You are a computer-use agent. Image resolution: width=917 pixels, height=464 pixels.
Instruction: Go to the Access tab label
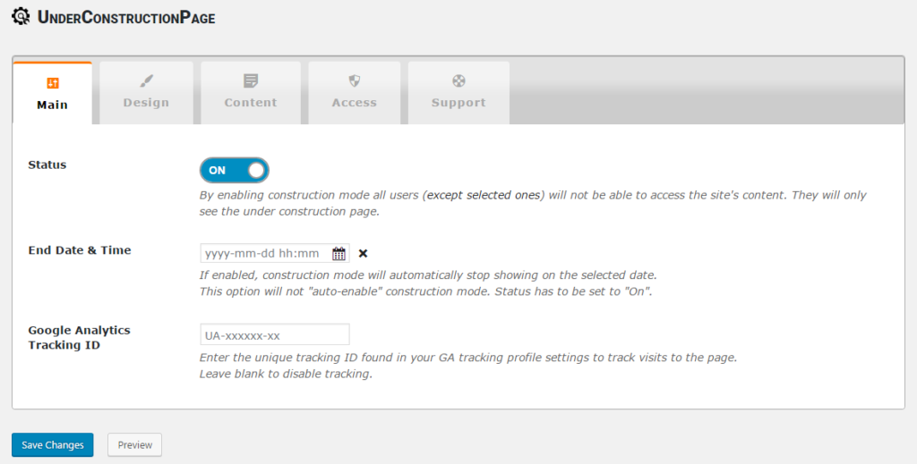(x=355, y=103)
